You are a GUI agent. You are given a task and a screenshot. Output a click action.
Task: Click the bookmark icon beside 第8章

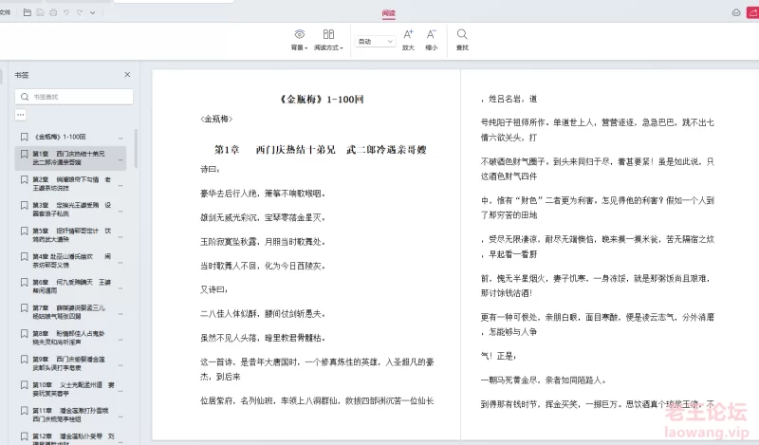point(25,334)
